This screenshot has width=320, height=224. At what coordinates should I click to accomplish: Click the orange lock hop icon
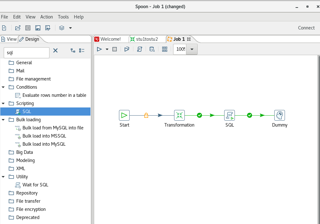146,115
